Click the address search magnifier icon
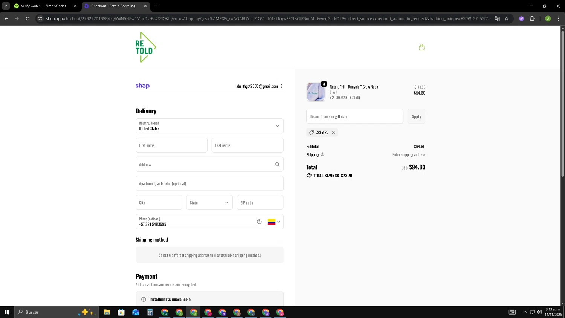The height and width of the screenshot is (318, 565). coord(277,164)
